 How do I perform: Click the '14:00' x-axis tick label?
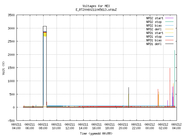pos(83,128)
